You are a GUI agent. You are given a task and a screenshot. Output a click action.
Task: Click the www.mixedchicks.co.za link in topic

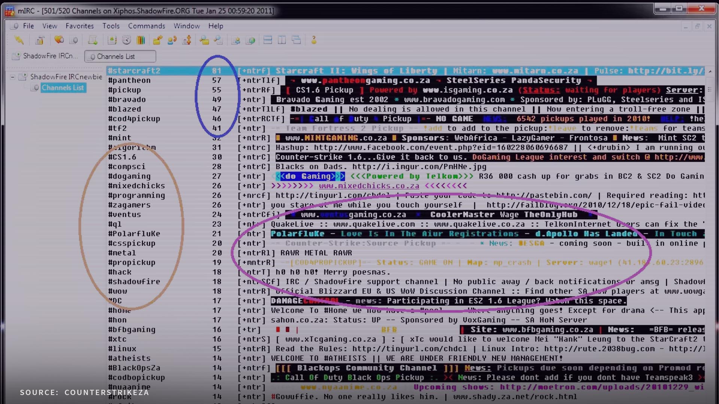coord(369,186)
